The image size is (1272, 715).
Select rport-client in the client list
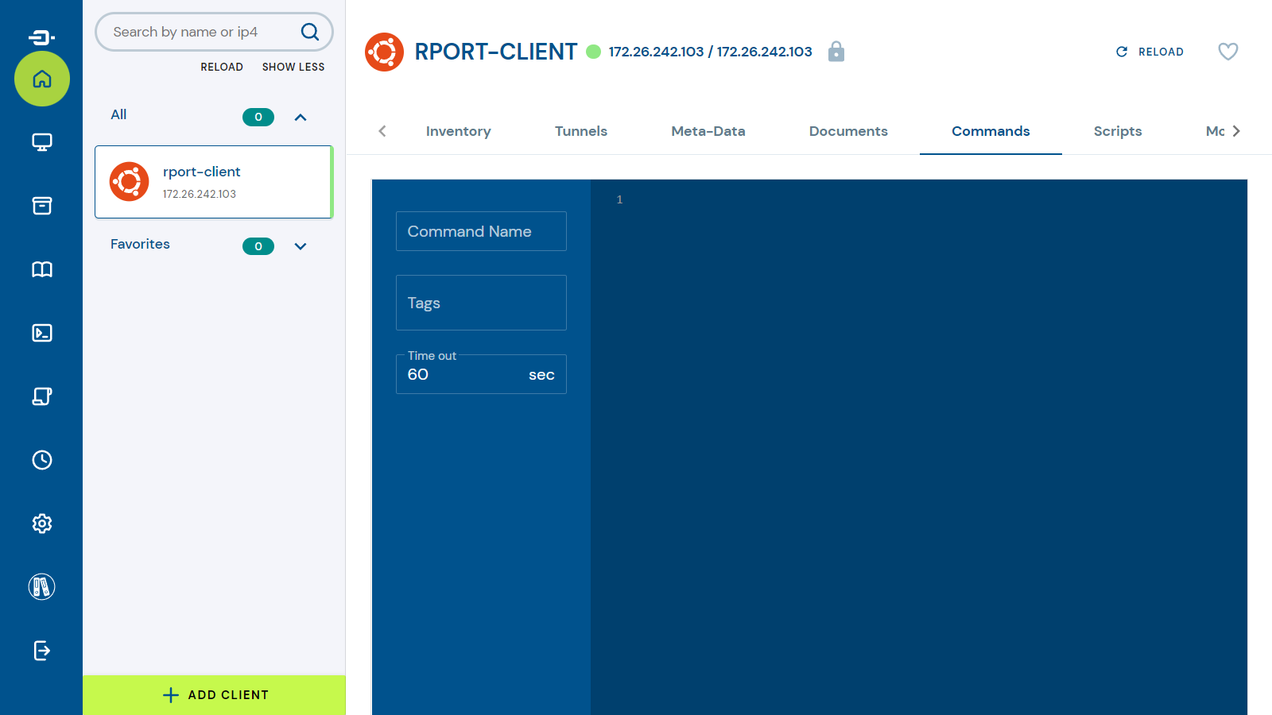coord(213,182)
